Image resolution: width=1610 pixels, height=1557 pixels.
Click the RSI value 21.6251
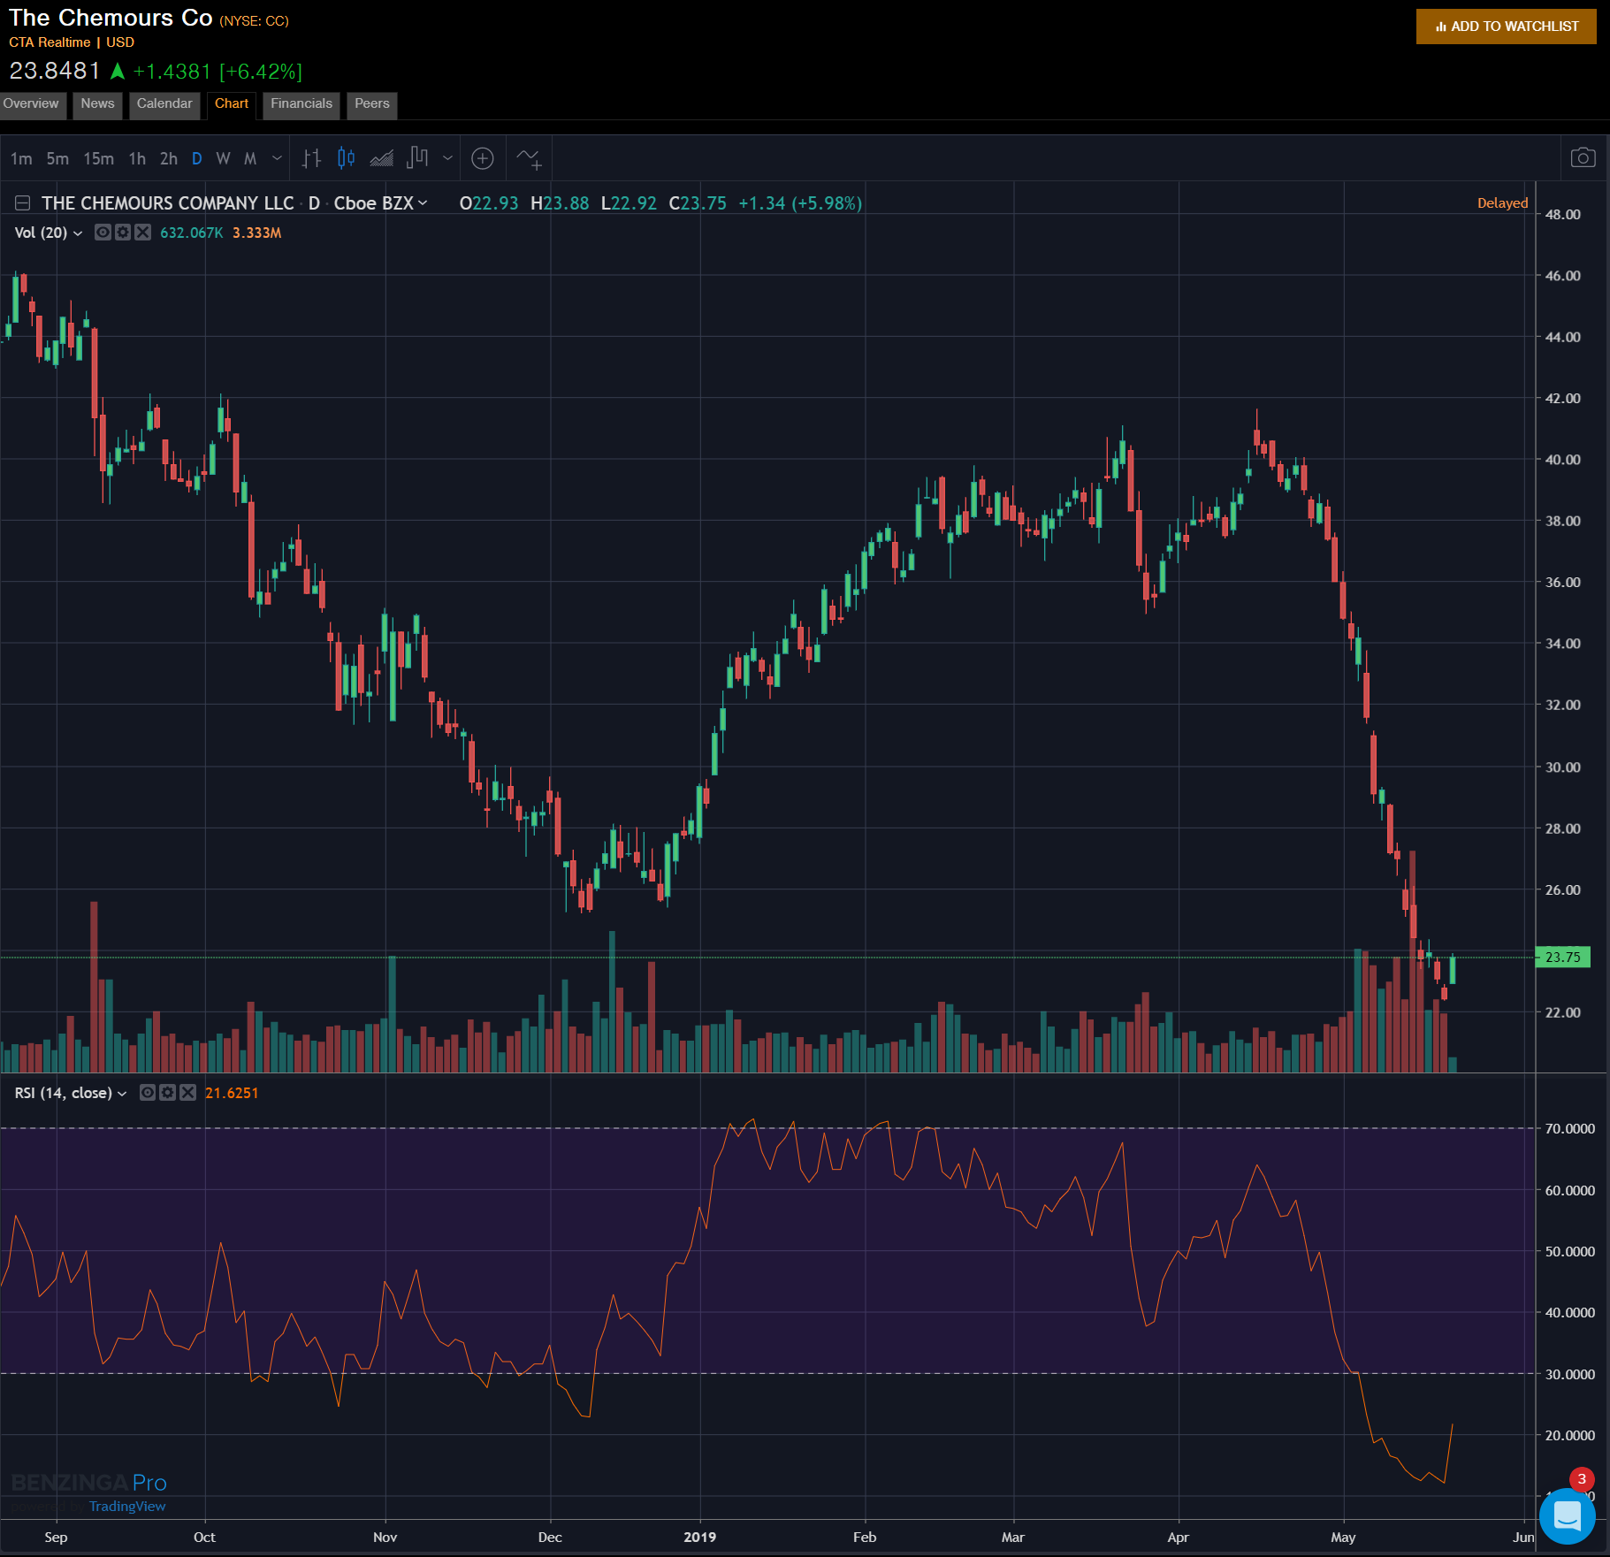[232, 1093]
